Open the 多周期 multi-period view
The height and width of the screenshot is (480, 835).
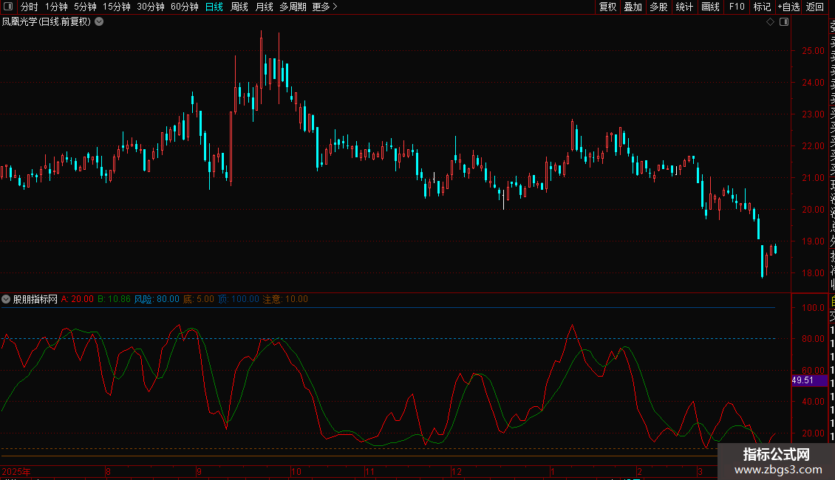(293, 7)
